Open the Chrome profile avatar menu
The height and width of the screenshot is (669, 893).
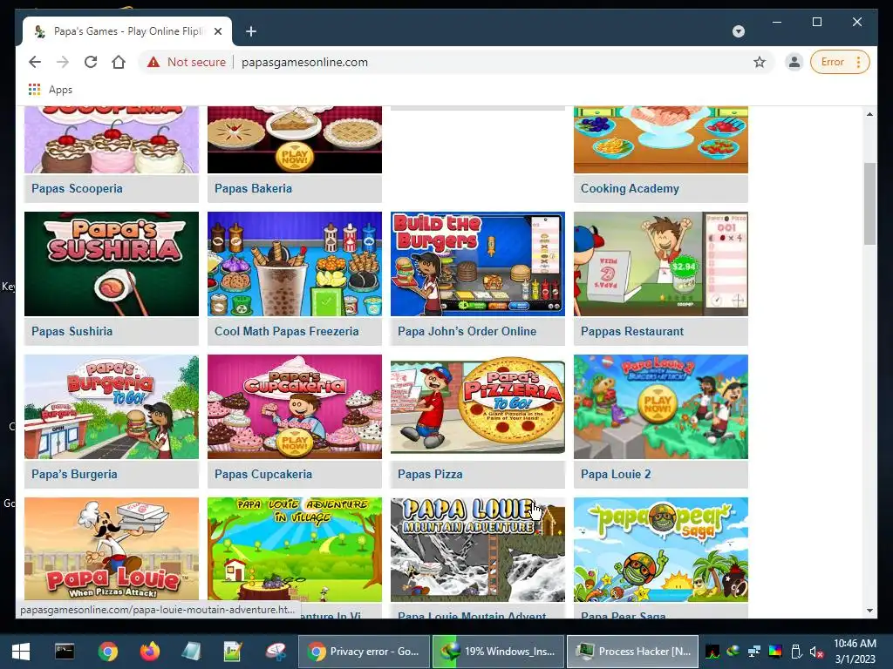794,62
